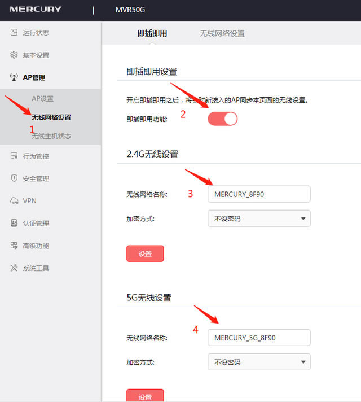Switch to the 无线网络设置 tab
361x402 pixels.
click(222, 33)
